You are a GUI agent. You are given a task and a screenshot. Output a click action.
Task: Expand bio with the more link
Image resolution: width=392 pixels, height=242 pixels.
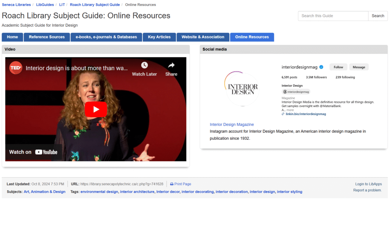tap(290, 110)
